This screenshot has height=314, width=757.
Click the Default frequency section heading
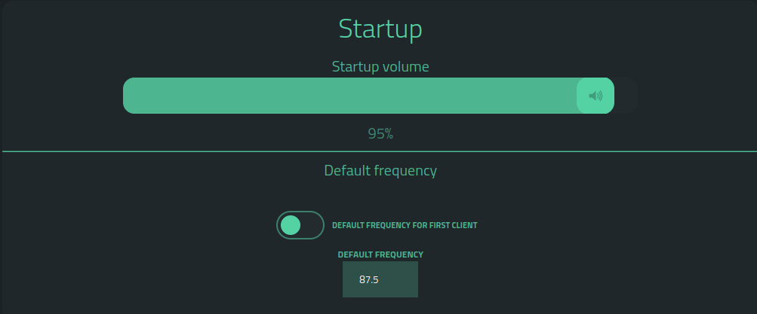coord(380,170)
